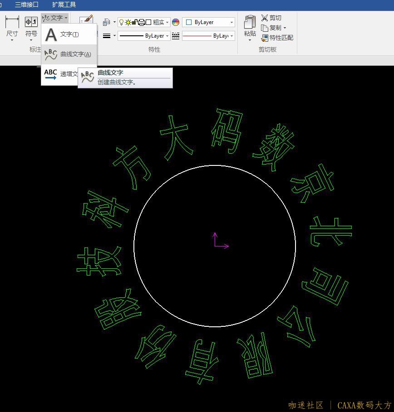Viewport: 394px width, 412px height.
Task: Click the paintbrush style icon in ribbon
Action: [86, 20]
